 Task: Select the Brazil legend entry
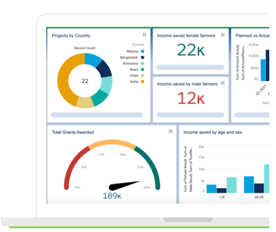pos(137,70)
